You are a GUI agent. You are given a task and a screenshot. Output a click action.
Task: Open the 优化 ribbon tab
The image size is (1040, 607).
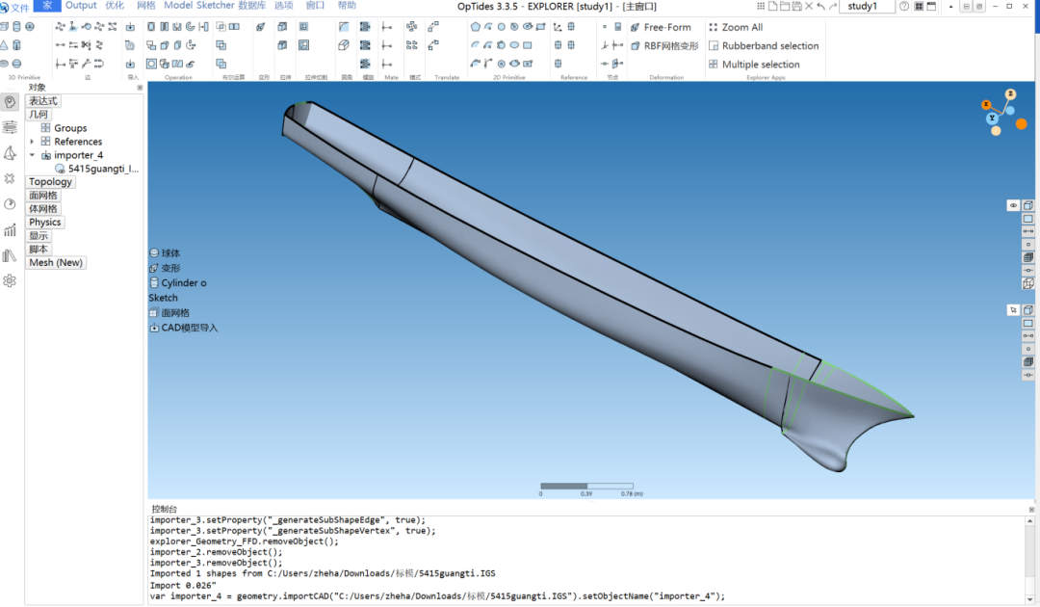[x=115, y=6]
